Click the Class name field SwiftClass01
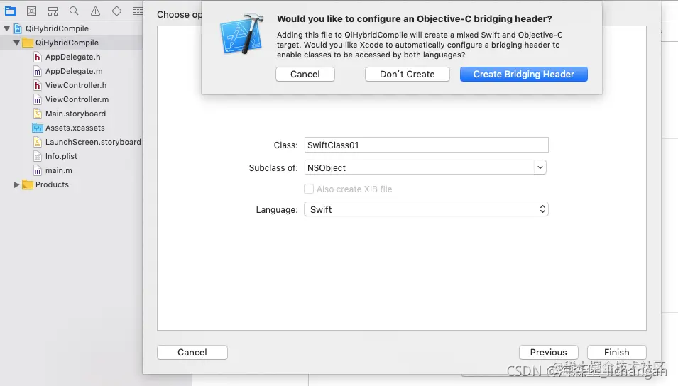 coord(427,145)
